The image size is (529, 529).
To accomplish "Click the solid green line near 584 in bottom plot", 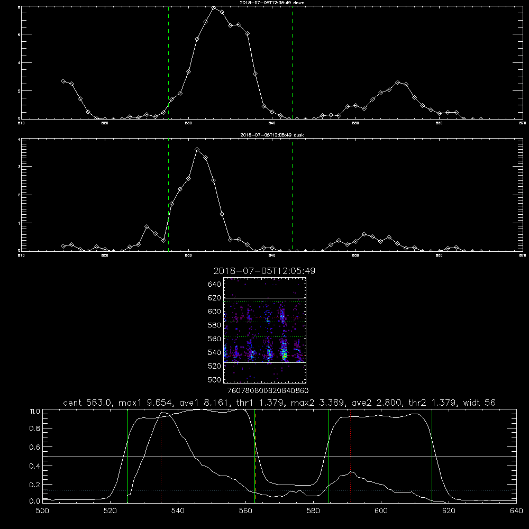I will [x=329, y=456].
